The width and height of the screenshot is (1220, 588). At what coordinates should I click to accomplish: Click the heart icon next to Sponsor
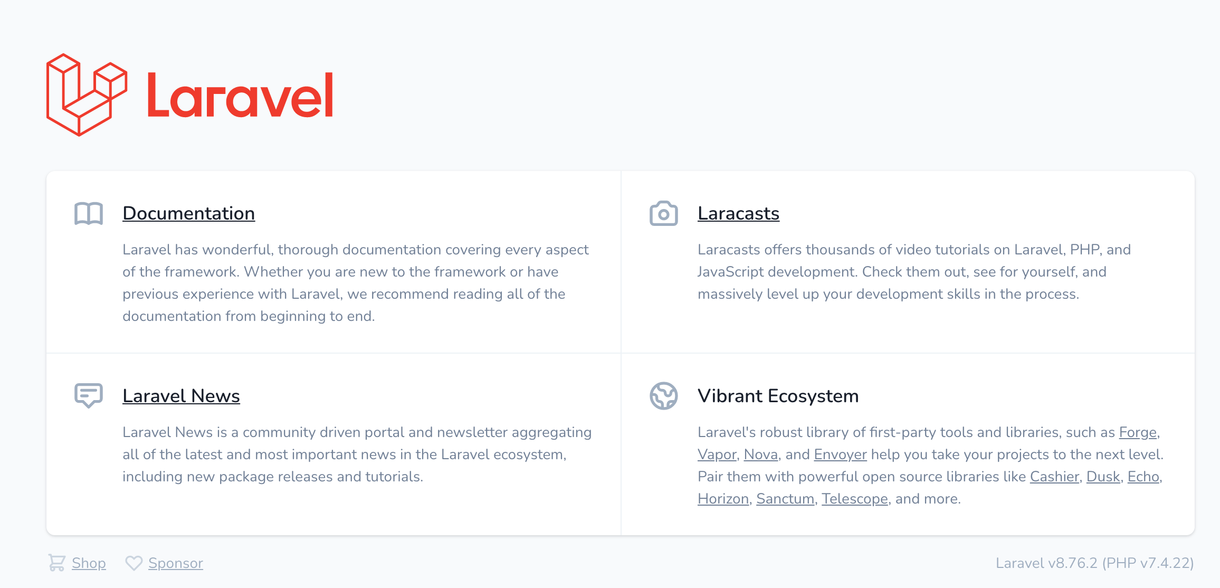(134, 563)
